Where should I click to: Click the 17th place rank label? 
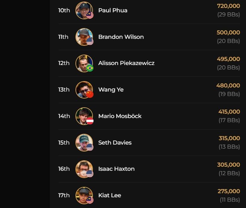(x=64, y=195)
